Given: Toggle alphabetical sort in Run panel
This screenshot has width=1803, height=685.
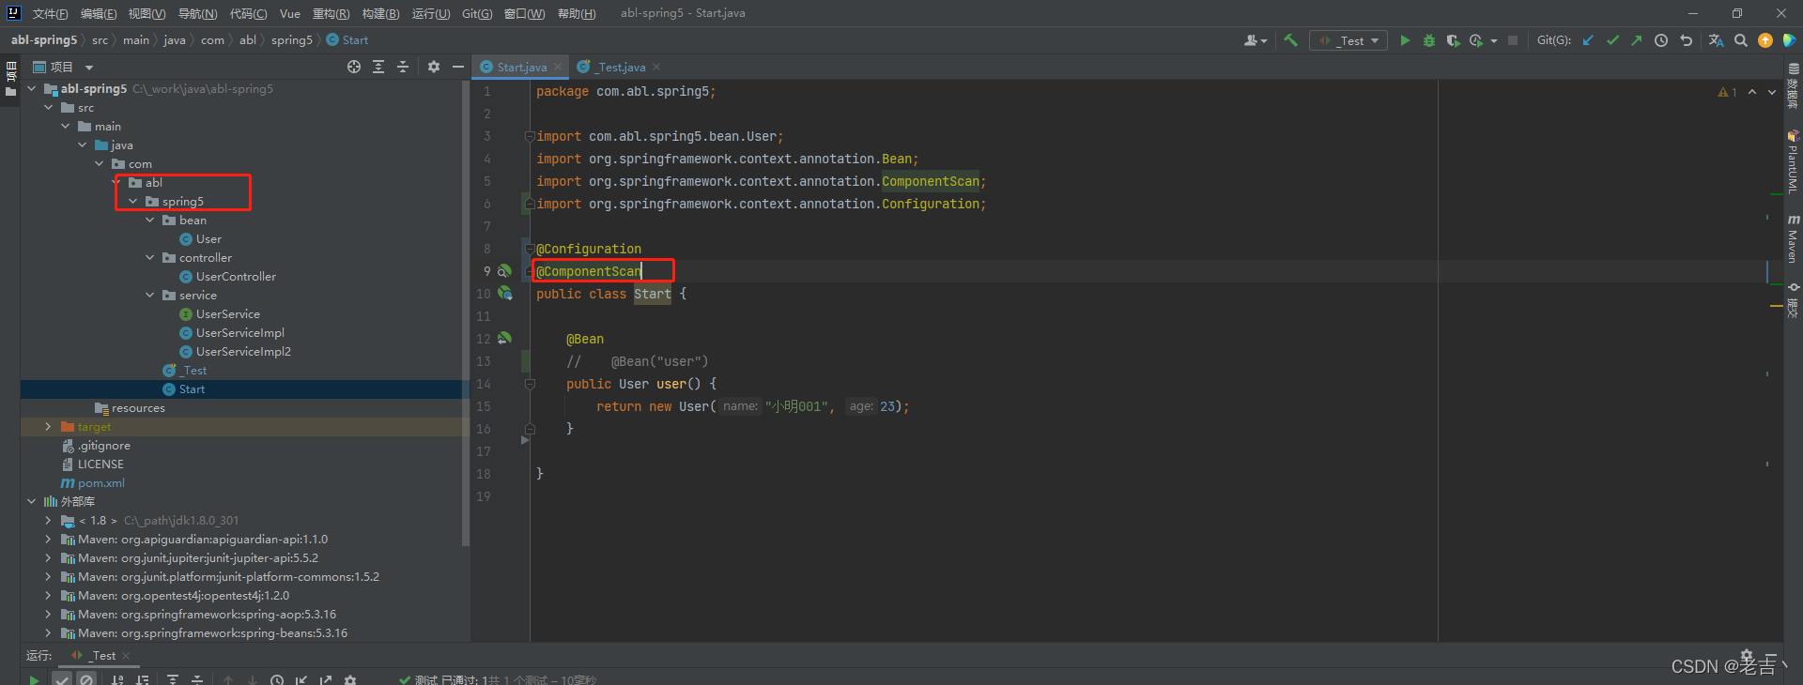Looking at the screenshot, I should [x=117, y=679].
